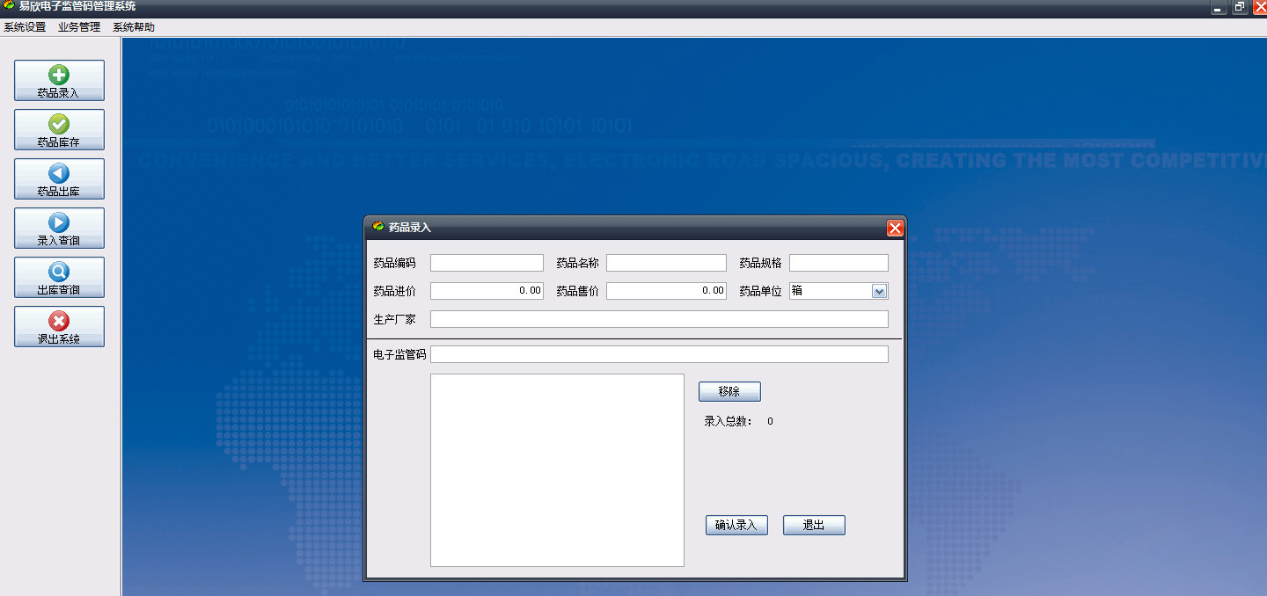Screen dimensions: 1267x596
Task: Open 药品库存 from the sidebar
Action: click(59, 129)
